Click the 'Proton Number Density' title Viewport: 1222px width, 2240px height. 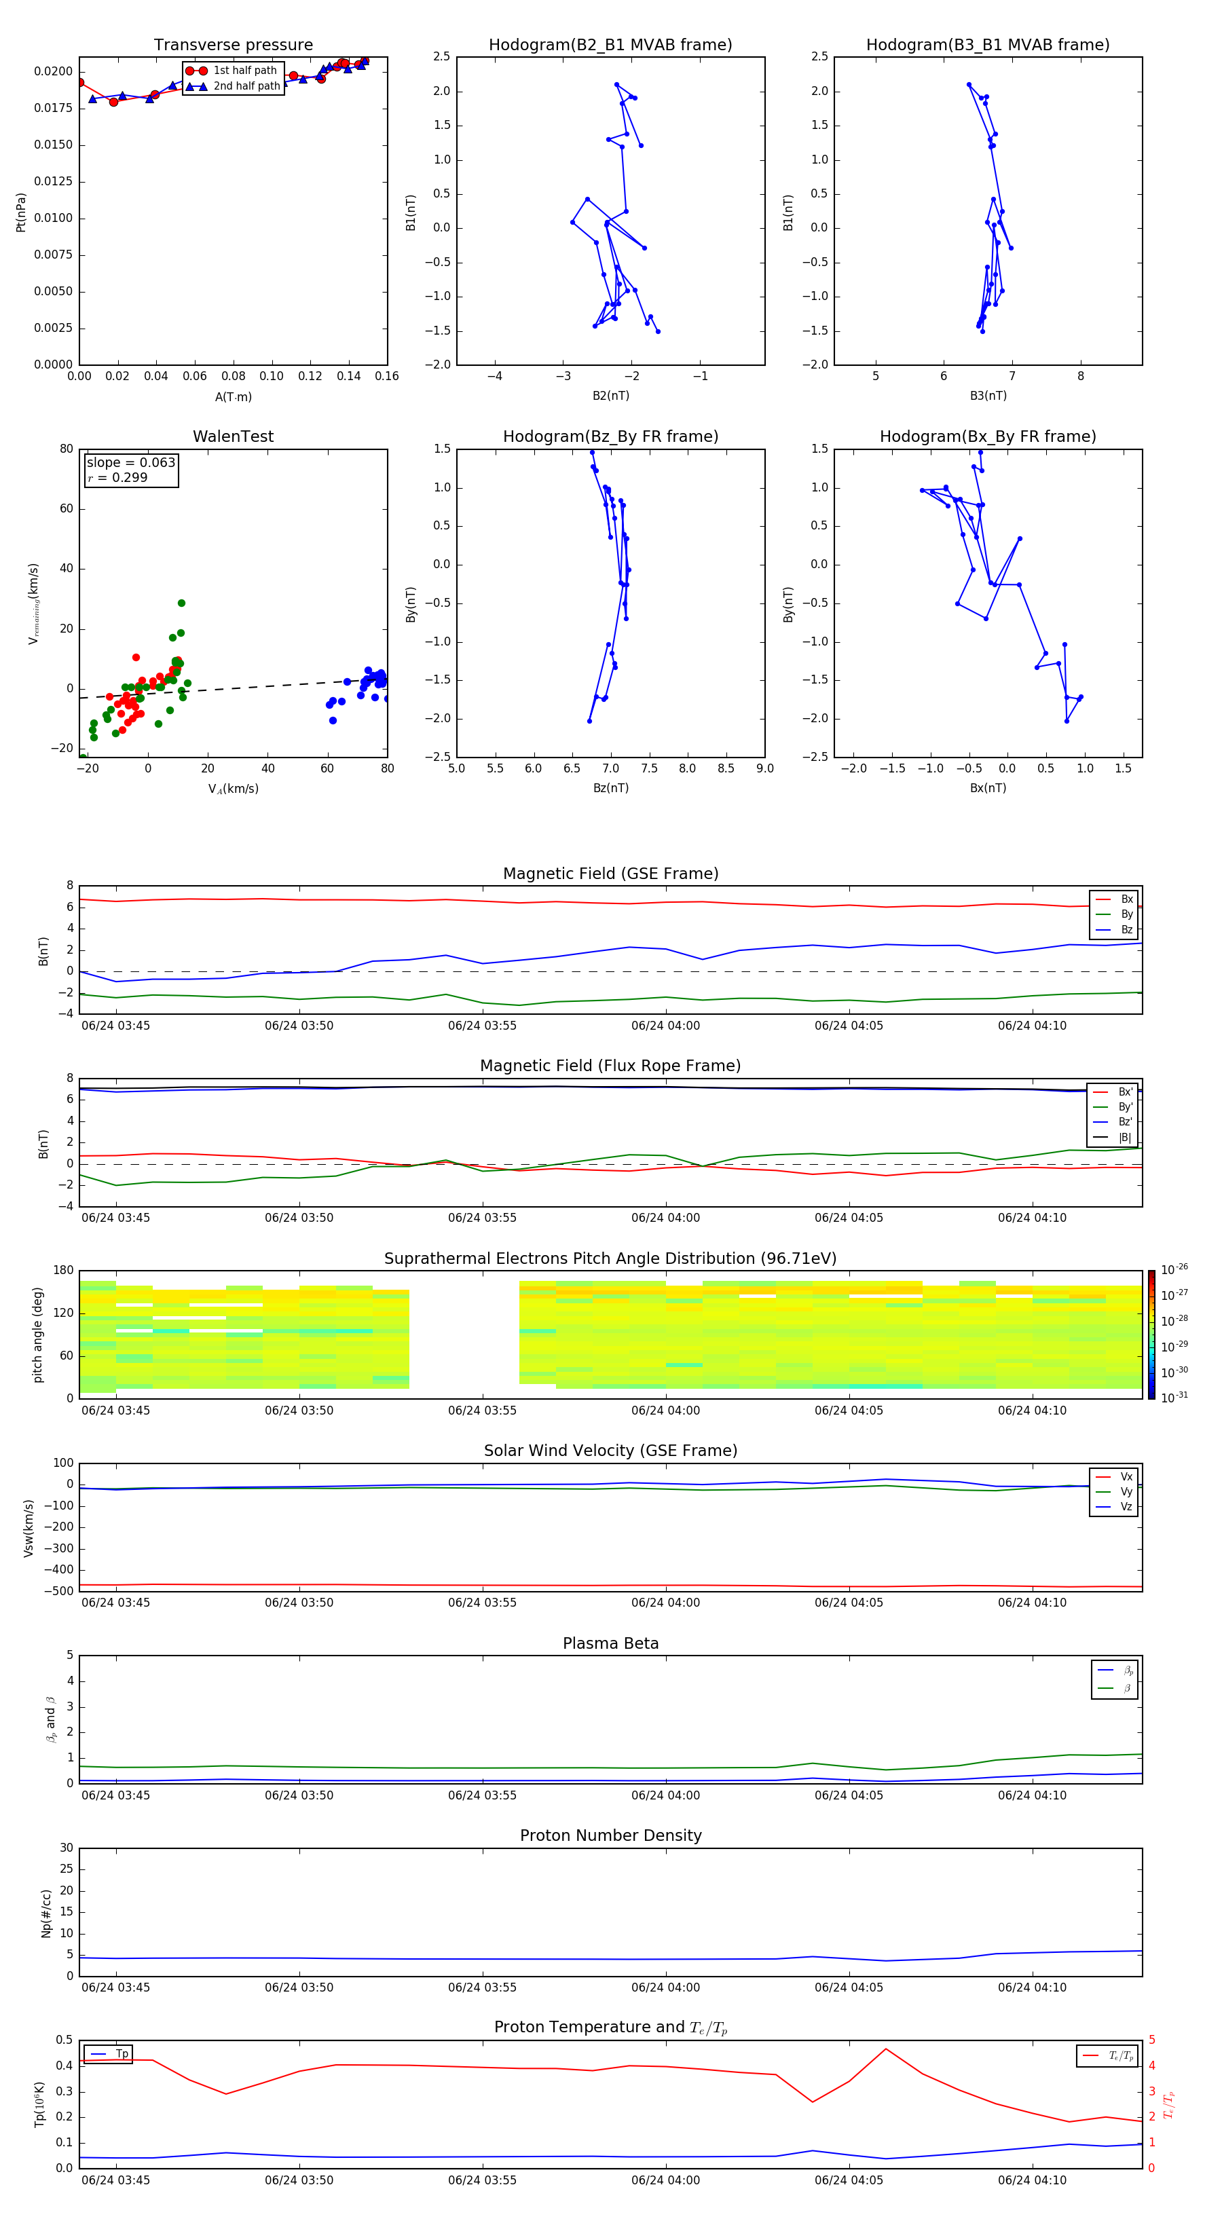pos(610,1835)
